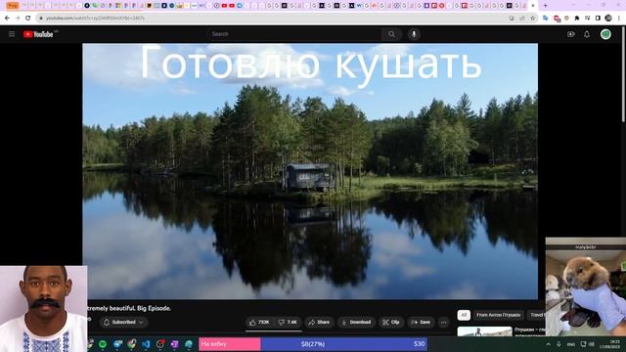Go to YouTube home via logo
This screenshot has height=352, width=626.
tap(38, 34)
